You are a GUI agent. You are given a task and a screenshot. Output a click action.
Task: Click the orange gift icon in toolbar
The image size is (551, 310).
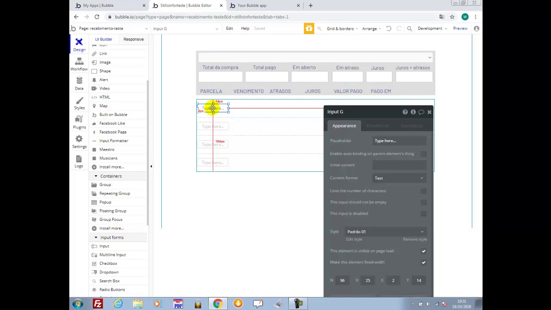pos(309,28)
